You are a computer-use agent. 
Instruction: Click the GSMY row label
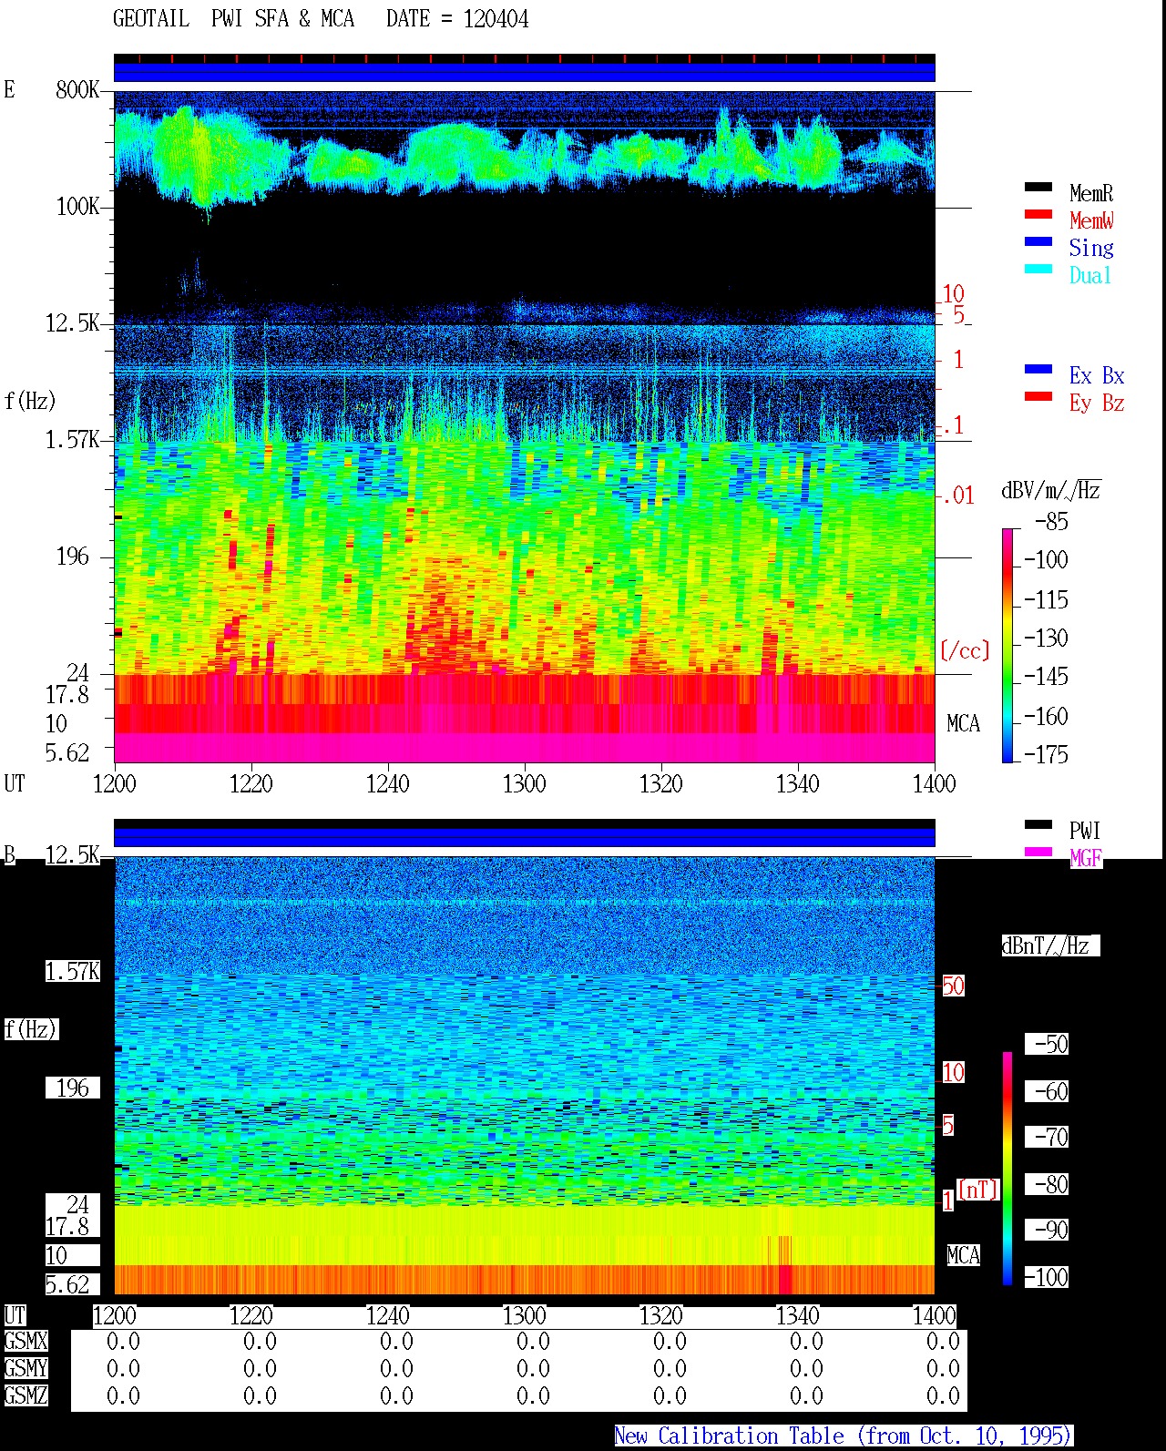[x=26, y=1369]
